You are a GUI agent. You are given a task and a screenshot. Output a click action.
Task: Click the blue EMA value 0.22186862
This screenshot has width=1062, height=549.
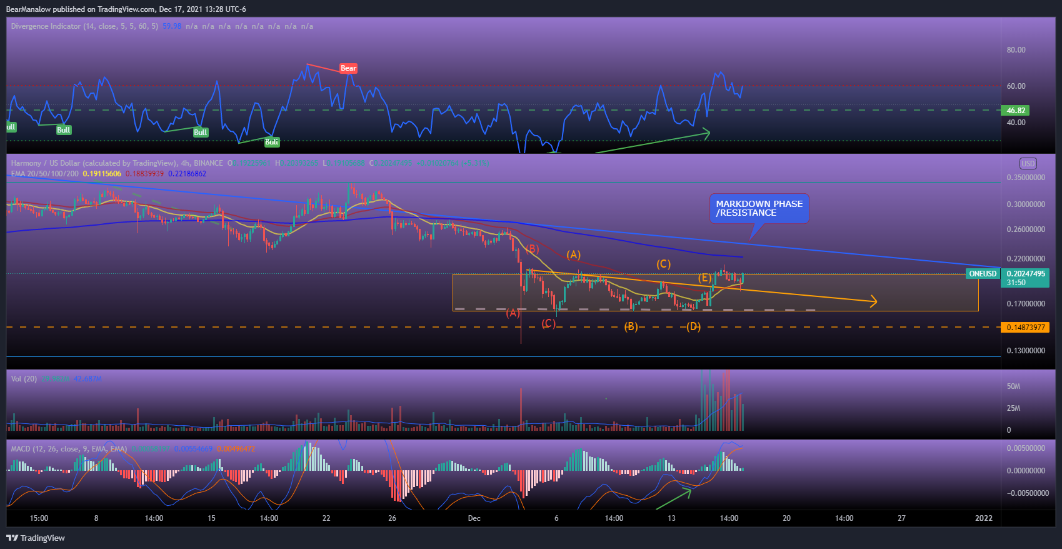coord(187,174)
